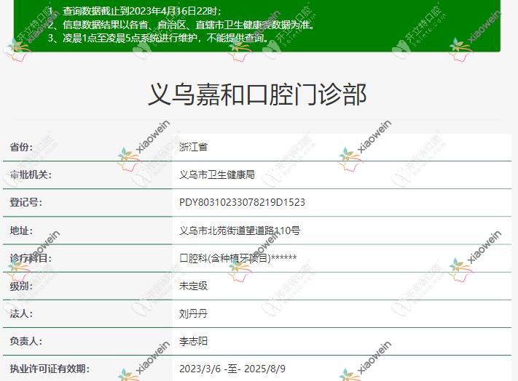The height and width of the screenshot is (381, 518).
Task: Select the value 口腔科(含种植牙项目)
Action: tap(225, 258)
